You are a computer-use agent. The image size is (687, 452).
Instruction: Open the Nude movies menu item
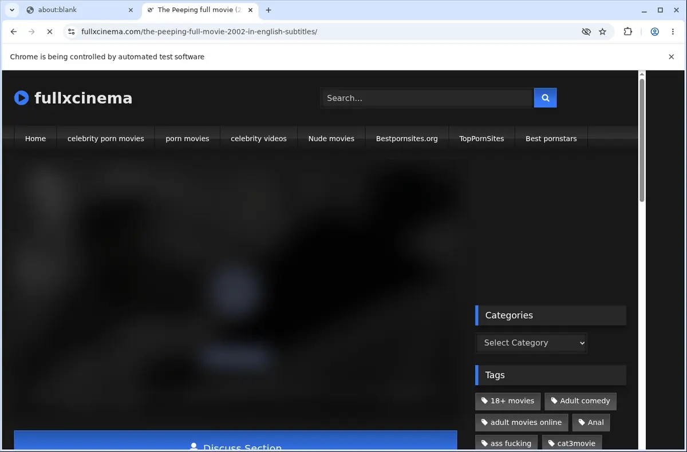(331, 138)
